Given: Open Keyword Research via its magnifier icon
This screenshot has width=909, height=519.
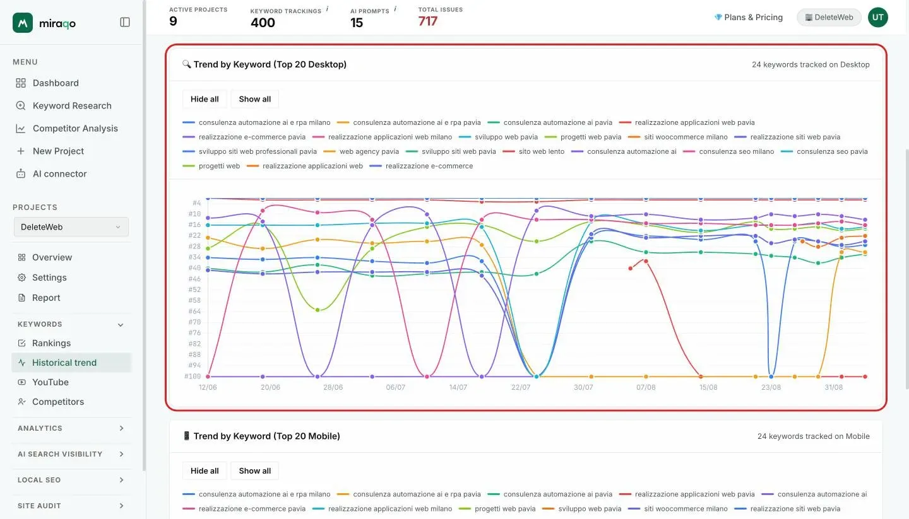Looking at the screenshot, I should coord(21,106).
